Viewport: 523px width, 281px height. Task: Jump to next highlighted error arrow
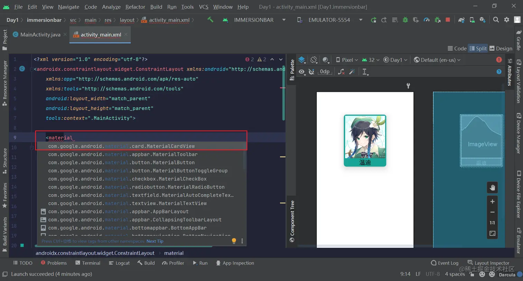(x=281, y=59)
